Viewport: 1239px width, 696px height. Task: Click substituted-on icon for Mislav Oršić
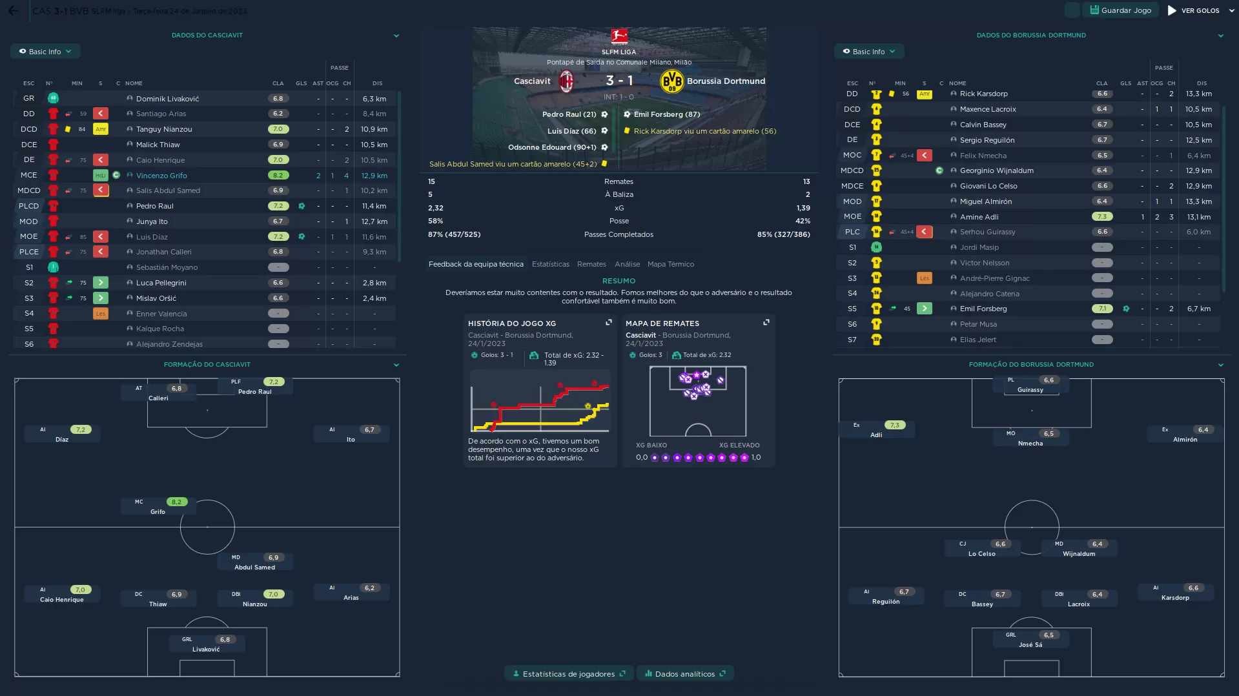101,298
